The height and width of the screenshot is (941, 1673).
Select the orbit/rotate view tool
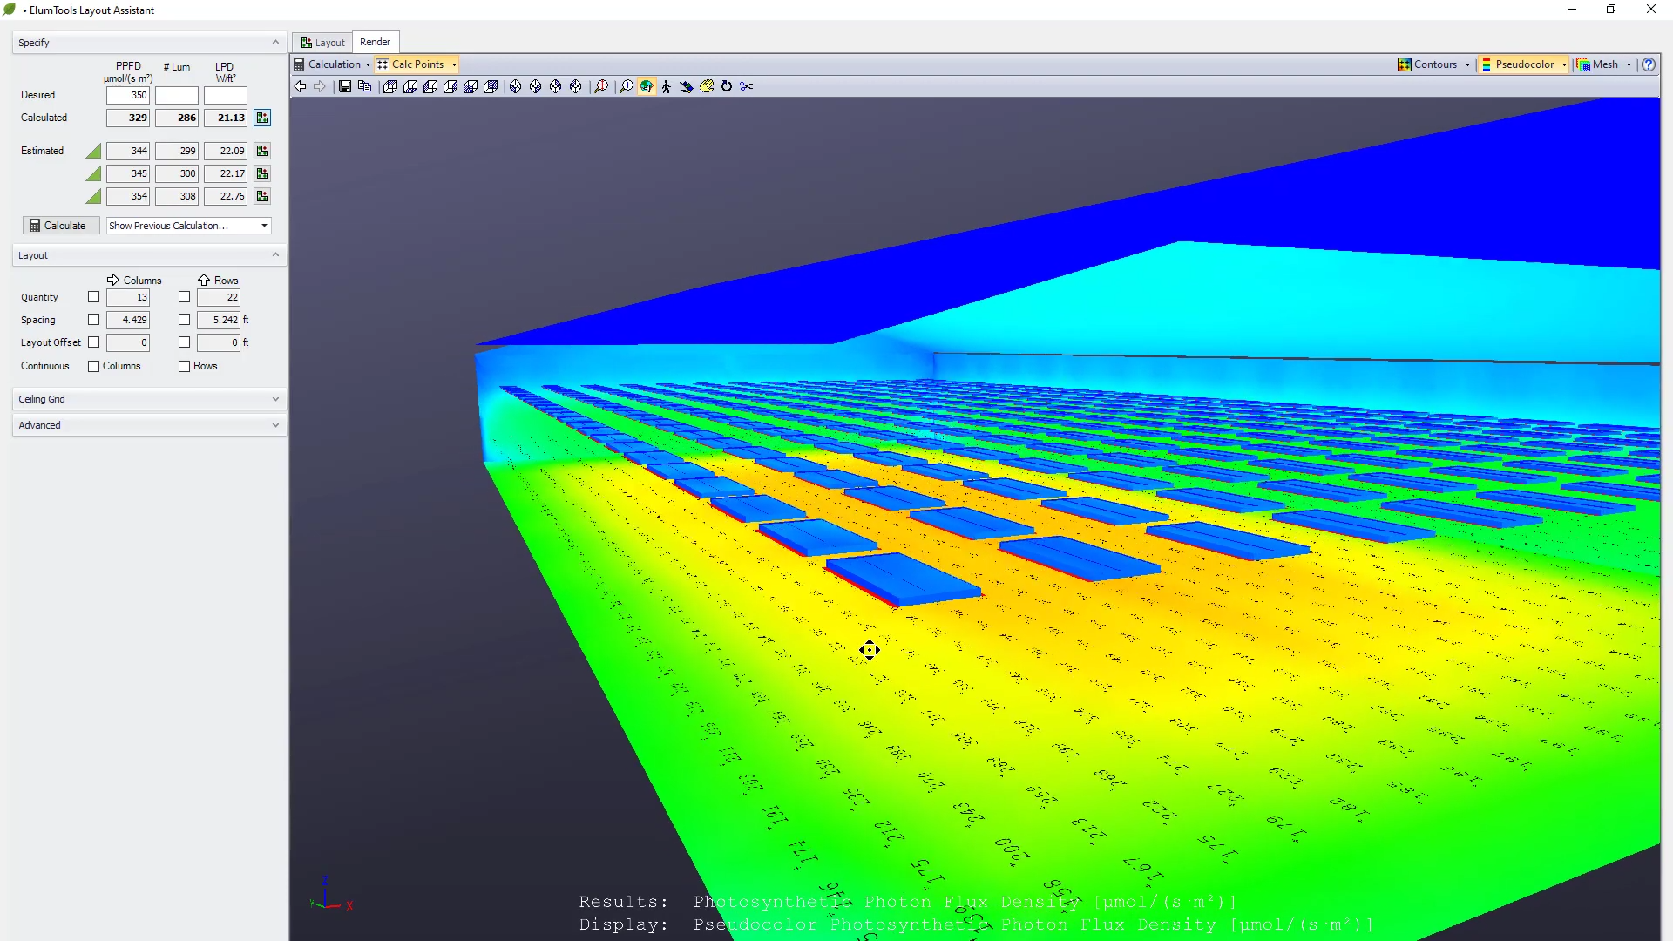point(646,85)
